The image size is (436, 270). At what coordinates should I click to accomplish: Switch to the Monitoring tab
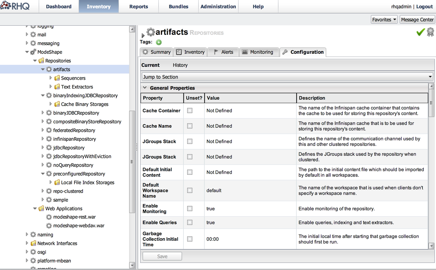[x=259, y=52]
